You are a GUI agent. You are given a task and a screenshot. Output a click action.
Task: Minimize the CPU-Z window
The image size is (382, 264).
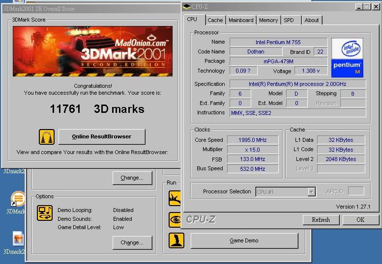(x=359, y=7)
